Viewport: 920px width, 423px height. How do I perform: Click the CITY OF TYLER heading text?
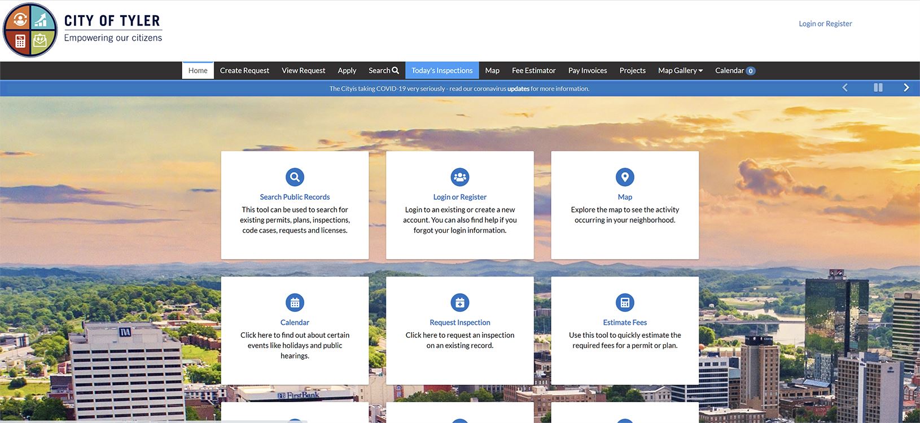(112, 21)
